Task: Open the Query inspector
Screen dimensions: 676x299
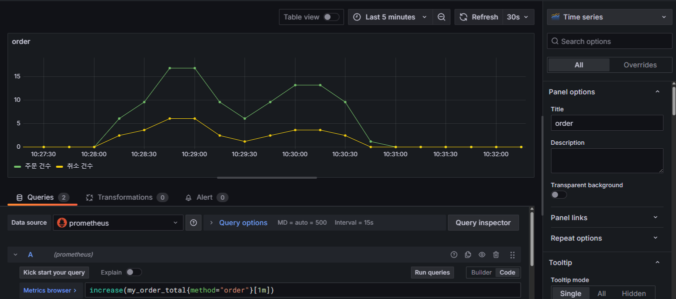Action: 483,223
